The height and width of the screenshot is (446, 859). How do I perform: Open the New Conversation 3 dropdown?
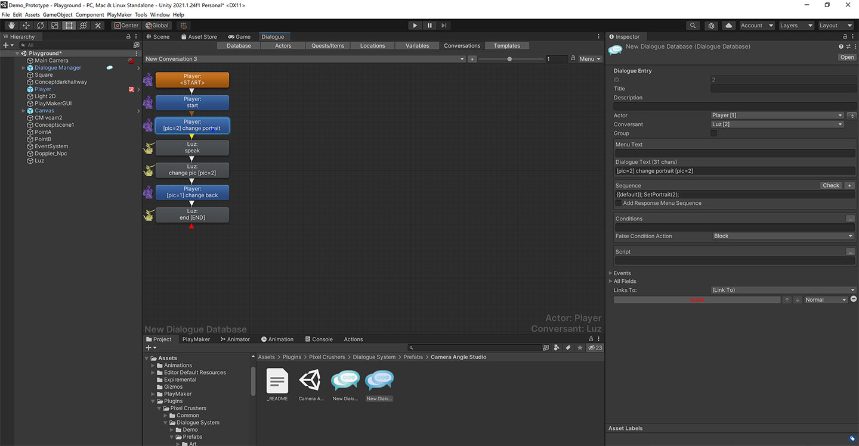(x=305, y=59)
